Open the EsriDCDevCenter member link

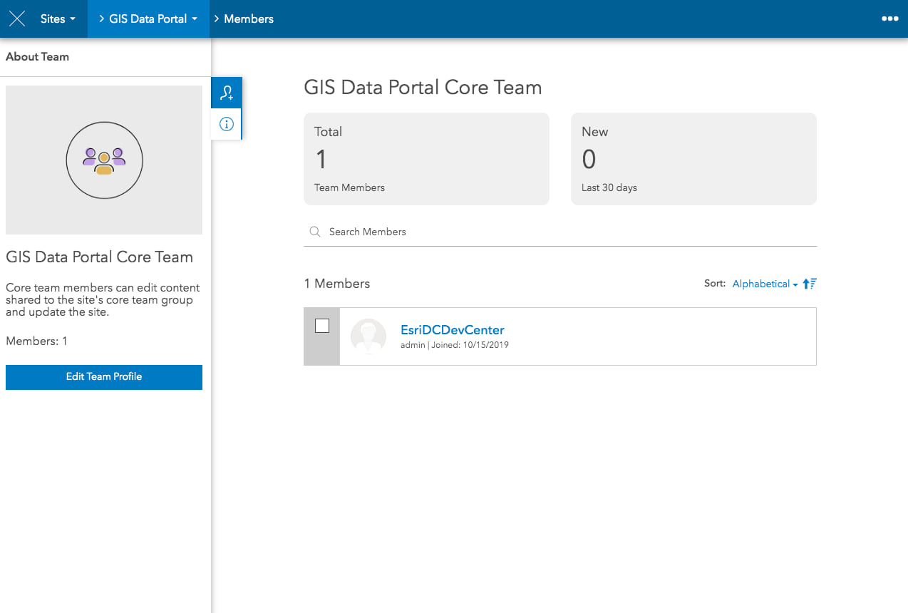pyautogui.click(x=453, y=330)
